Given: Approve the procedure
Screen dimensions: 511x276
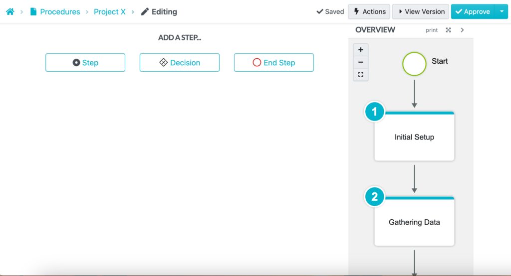Looking at the screenshot, I should point(472,11).
